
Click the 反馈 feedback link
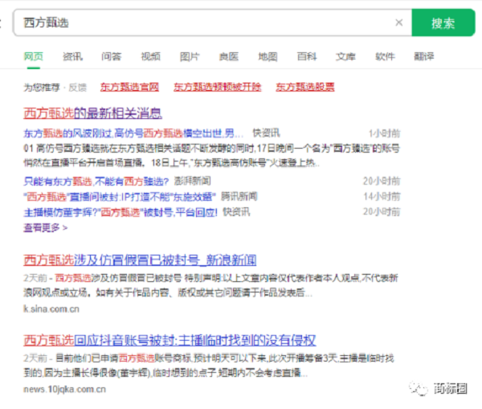tap(77, 87)
